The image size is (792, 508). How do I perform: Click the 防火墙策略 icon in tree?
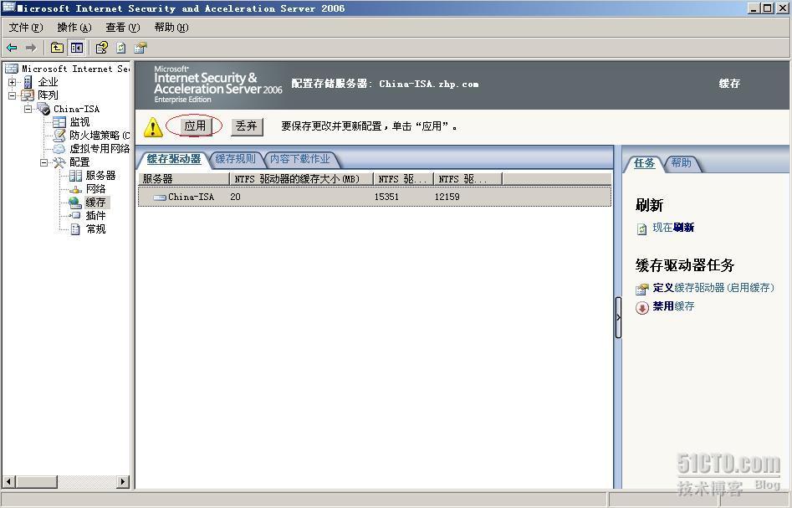click(x=59, y=135)
